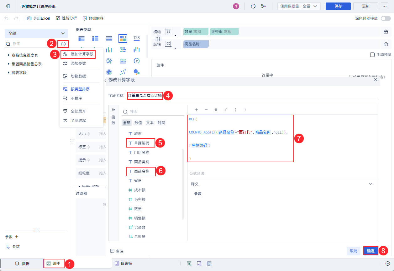Click 商品名称 field pill on 纵轴

(196, 44)
